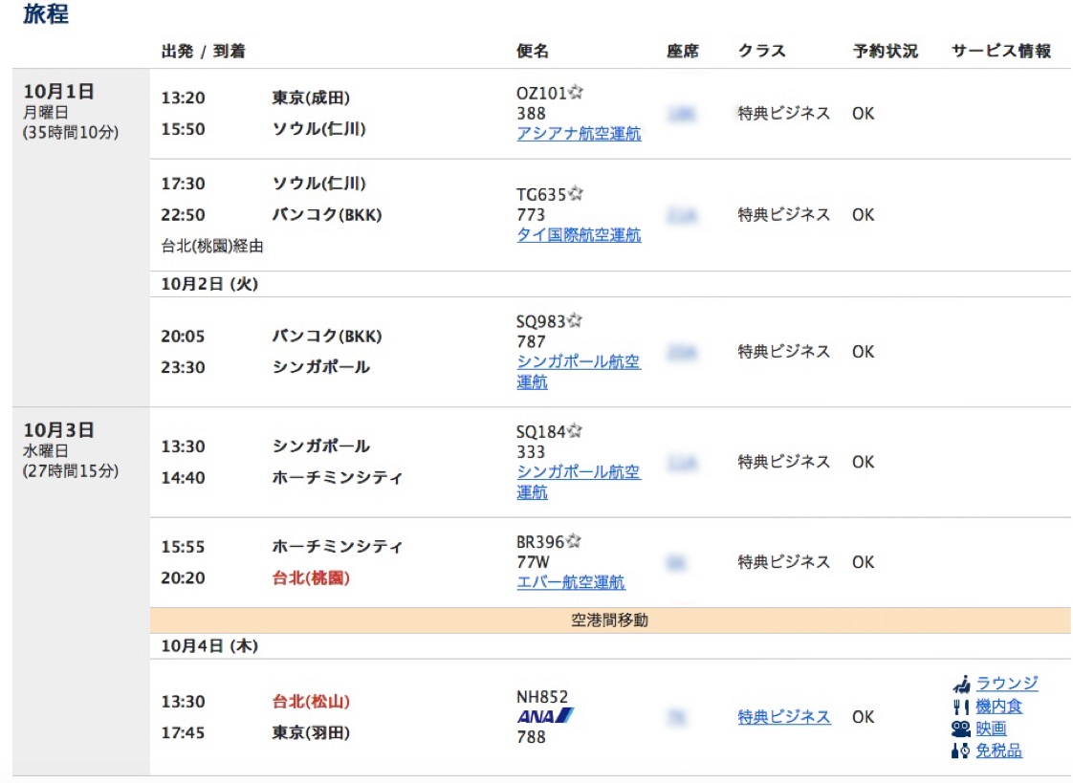Viewport: 1073px width, 783px height.
Task: Click aircraft type 788
Action: tap(531, 737)
